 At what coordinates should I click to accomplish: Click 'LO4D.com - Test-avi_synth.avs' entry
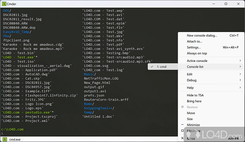tap(113, 49)
